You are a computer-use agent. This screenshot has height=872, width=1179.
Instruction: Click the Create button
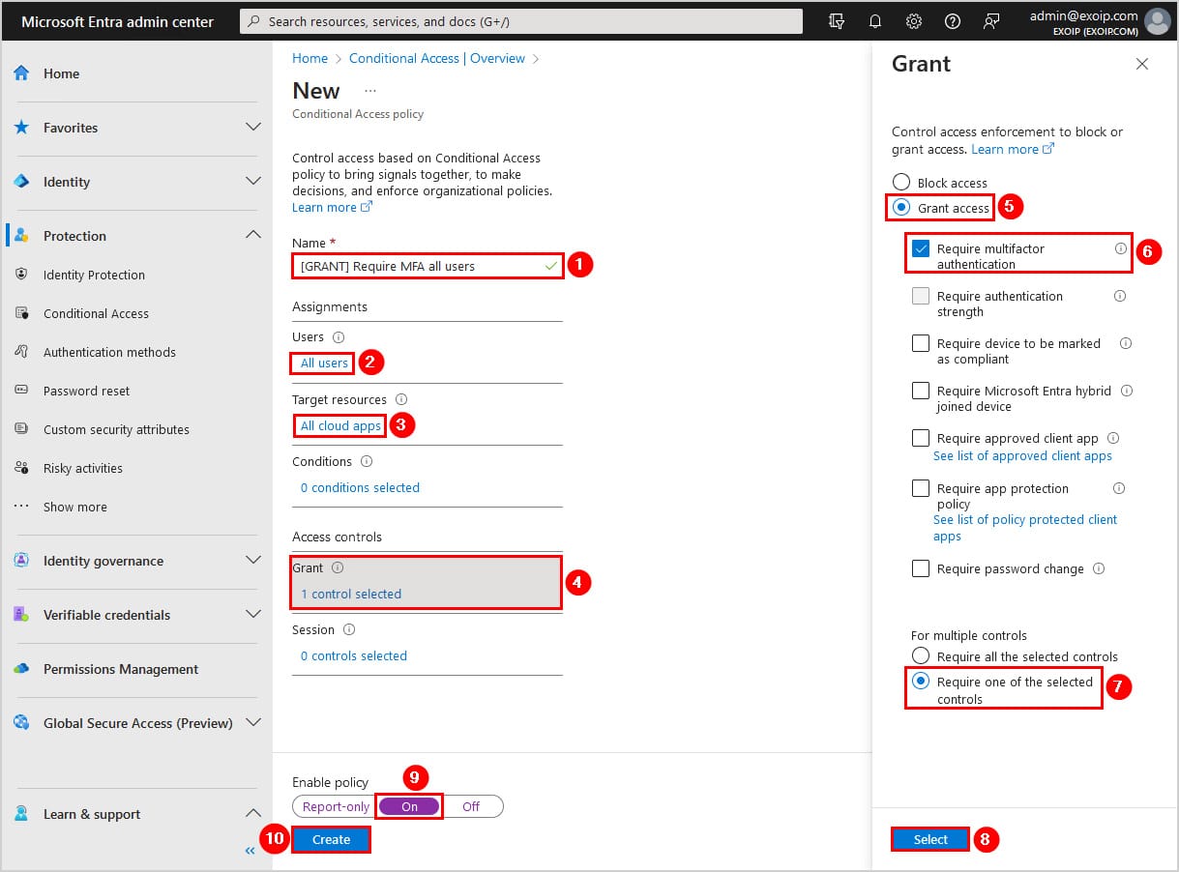pyautogui.click(x=331, y=839)
